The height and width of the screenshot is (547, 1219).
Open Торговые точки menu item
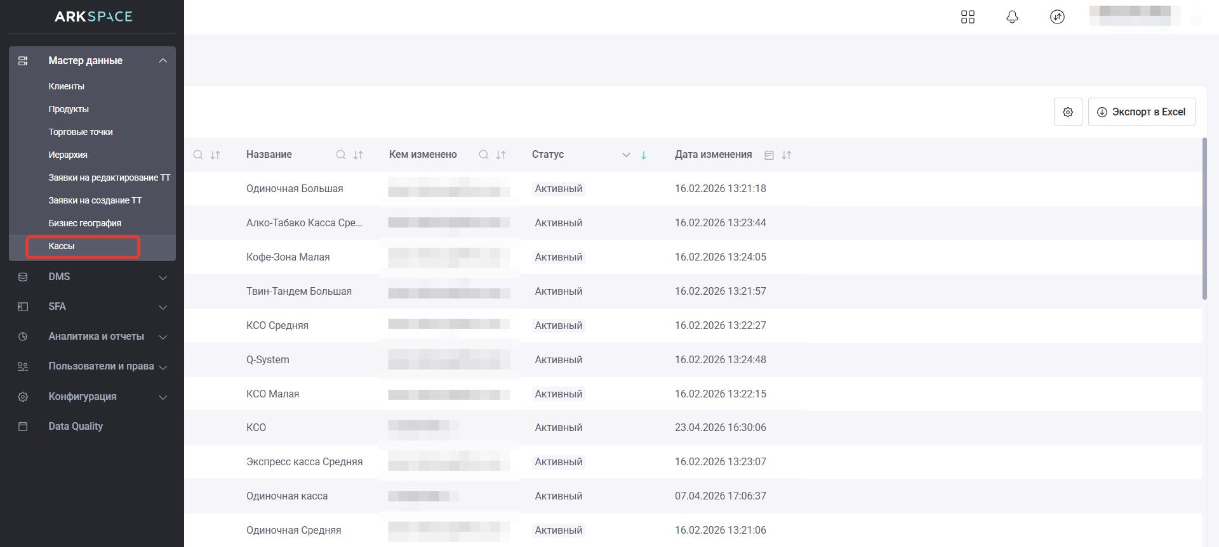(81, 132)
